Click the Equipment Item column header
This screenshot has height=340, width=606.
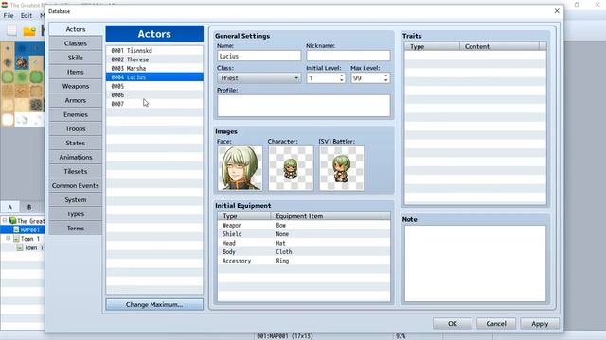(327, 216)
